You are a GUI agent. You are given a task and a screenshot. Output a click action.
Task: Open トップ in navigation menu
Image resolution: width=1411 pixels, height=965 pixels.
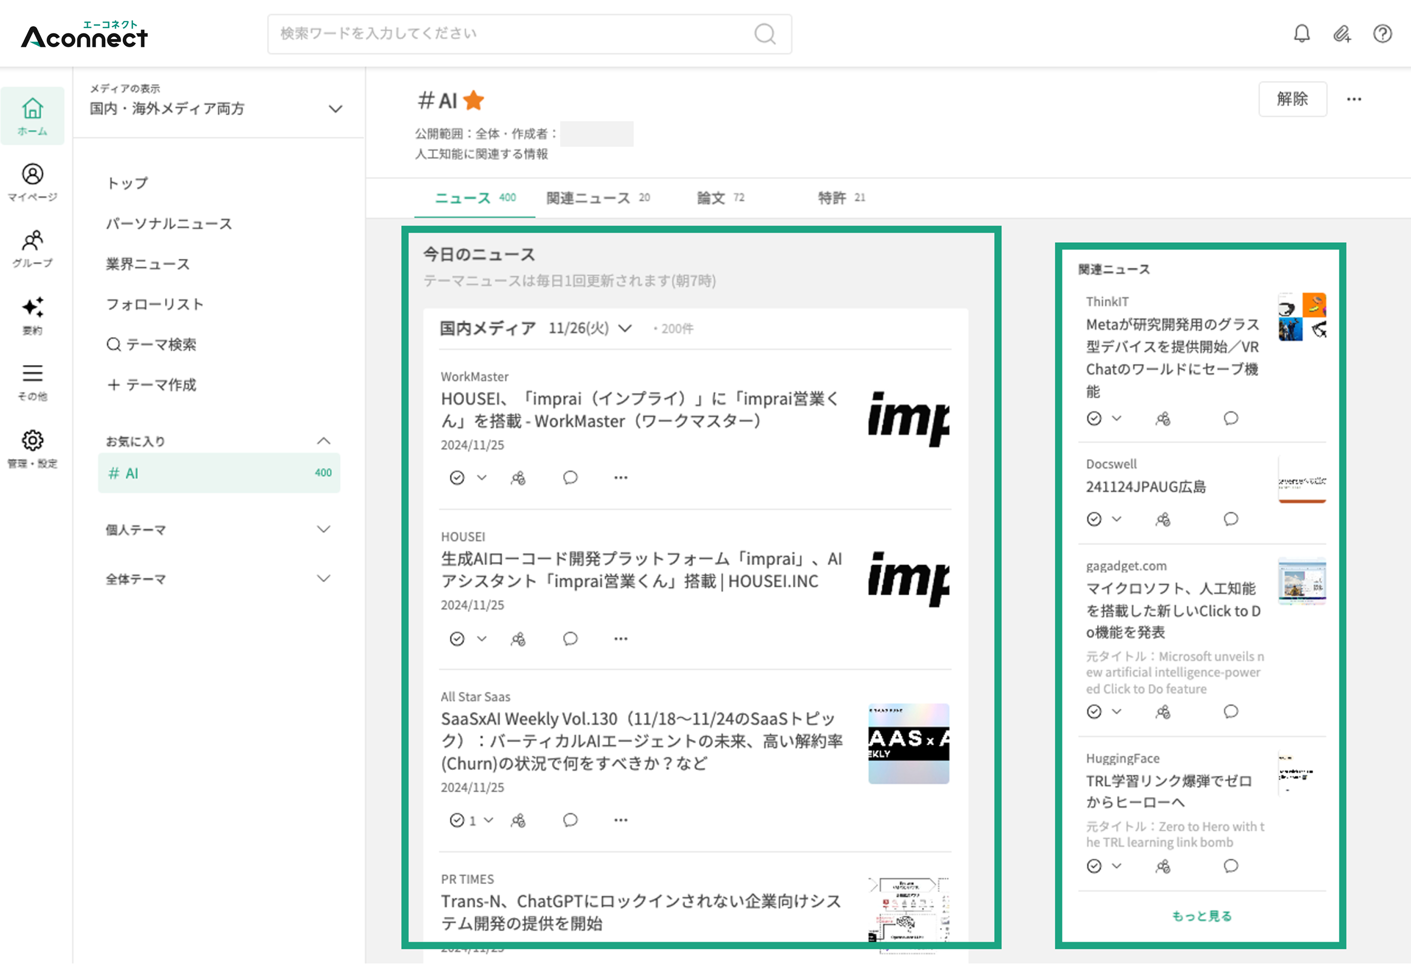(127, 183)
